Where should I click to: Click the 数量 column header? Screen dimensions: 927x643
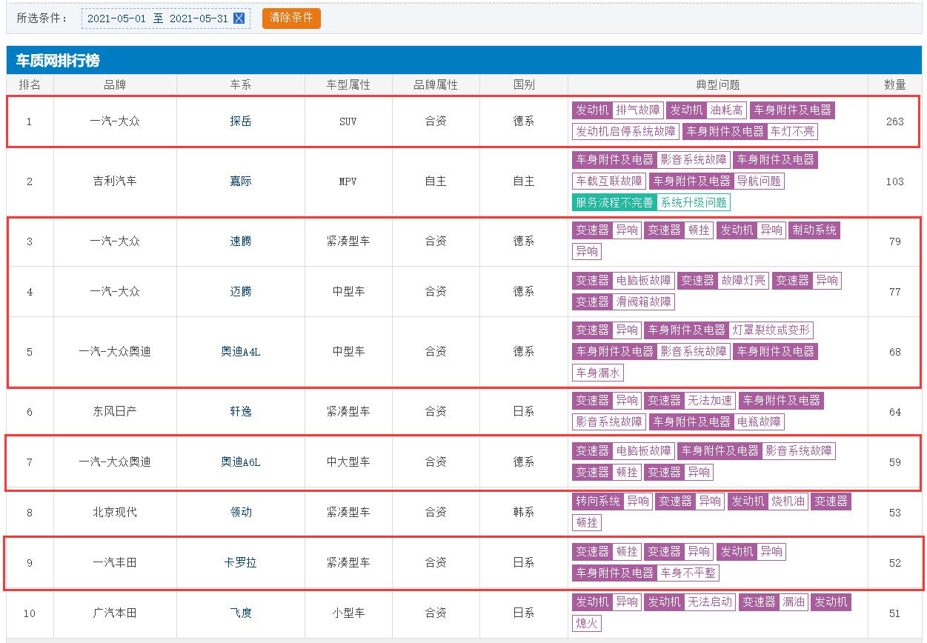(x=894, y=85)
